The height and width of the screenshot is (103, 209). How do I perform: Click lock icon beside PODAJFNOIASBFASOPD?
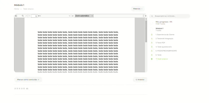coord(152,51)
